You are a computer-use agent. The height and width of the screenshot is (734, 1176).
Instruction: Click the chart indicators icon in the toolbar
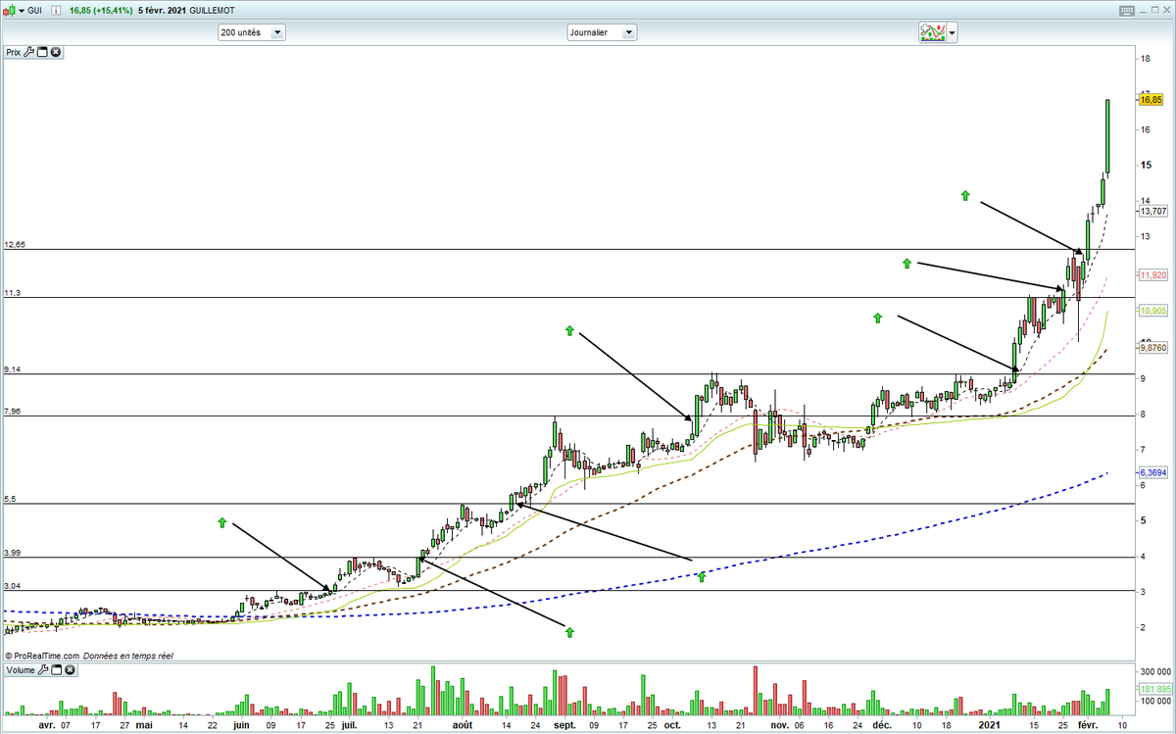(933, 31)
